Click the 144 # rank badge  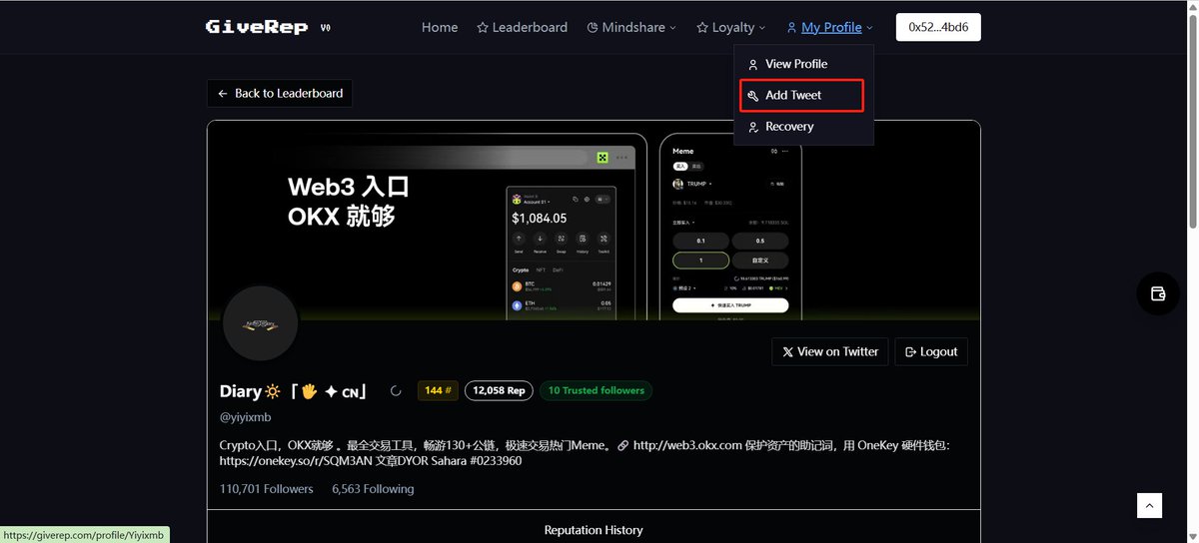(438, 390)
